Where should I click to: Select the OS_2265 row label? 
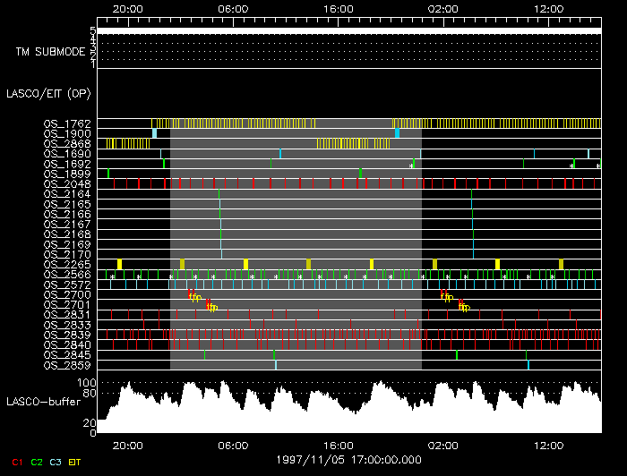(x=67, y=265)
